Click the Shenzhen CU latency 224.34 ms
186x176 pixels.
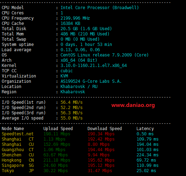pos(147,155)
